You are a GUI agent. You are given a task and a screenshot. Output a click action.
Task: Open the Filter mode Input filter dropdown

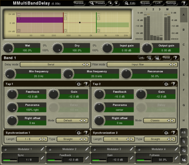(x=142, y=65)
